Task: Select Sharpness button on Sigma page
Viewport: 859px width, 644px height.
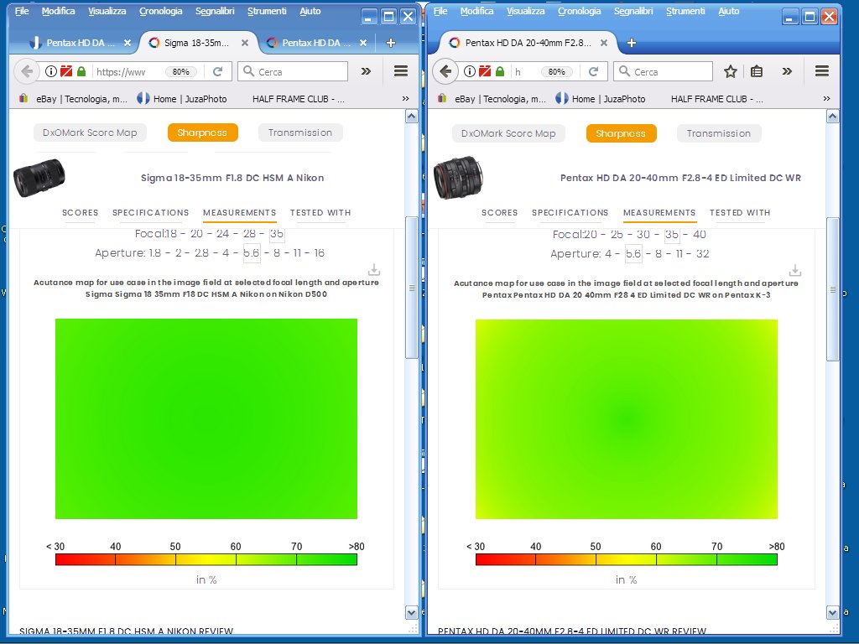Action: (202, 132)
